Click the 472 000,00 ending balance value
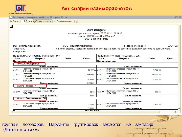182x137 pixels. pyautogui.click(x=92, y=83)
